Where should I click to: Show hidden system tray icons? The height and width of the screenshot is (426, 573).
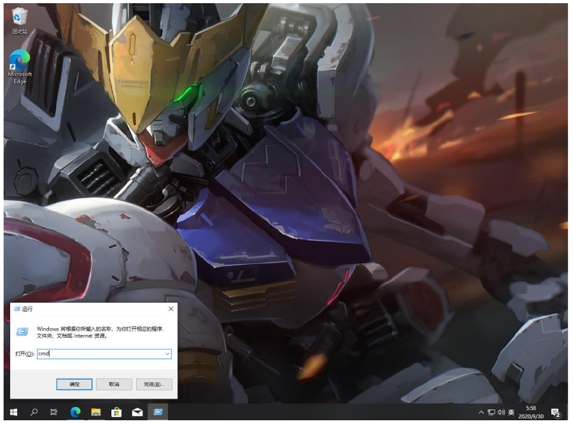(x=481, y=413)
